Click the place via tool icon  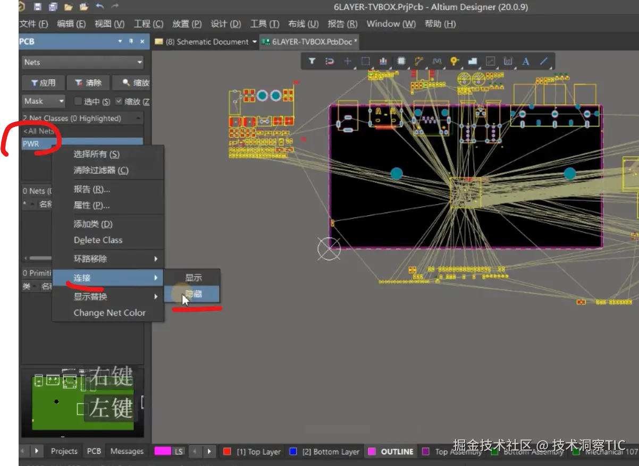point(455,61)
